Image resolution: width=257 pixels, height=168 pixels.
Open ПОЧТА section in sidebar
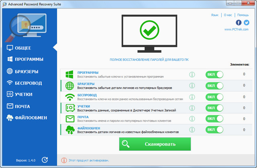(x=18, y=107)
